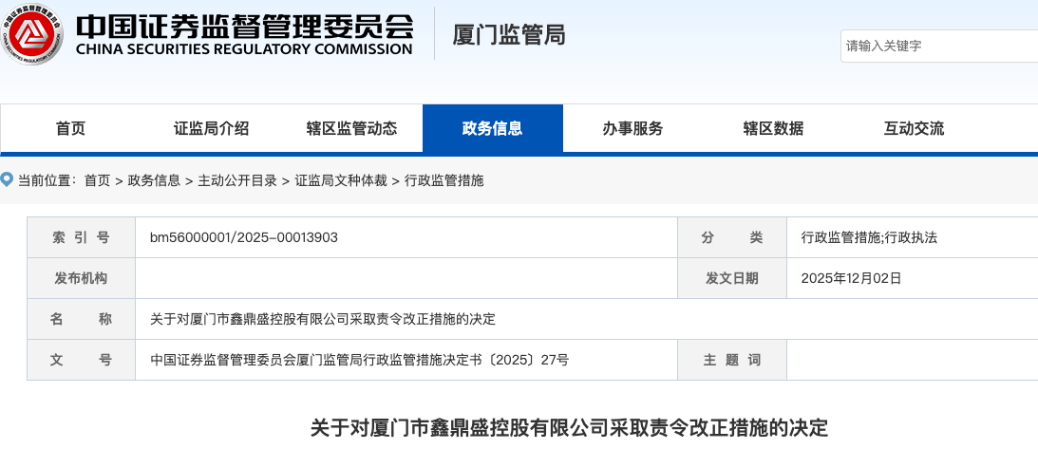The width and height of the screenshot is (1038, 449).
Task: Go to 首页 in the breadcrumb
Action: click(x=97, y=180)
